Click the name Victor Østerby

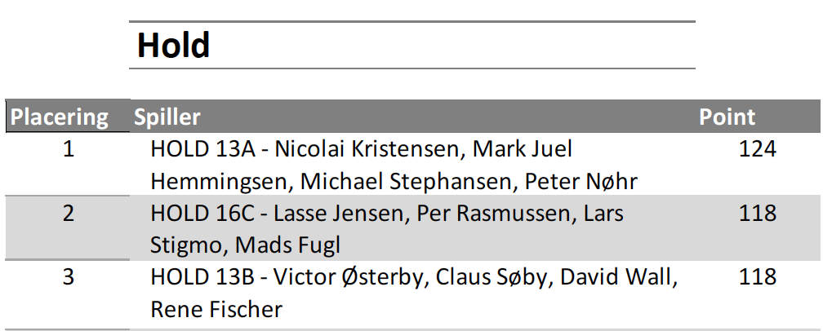click(349, 277)
